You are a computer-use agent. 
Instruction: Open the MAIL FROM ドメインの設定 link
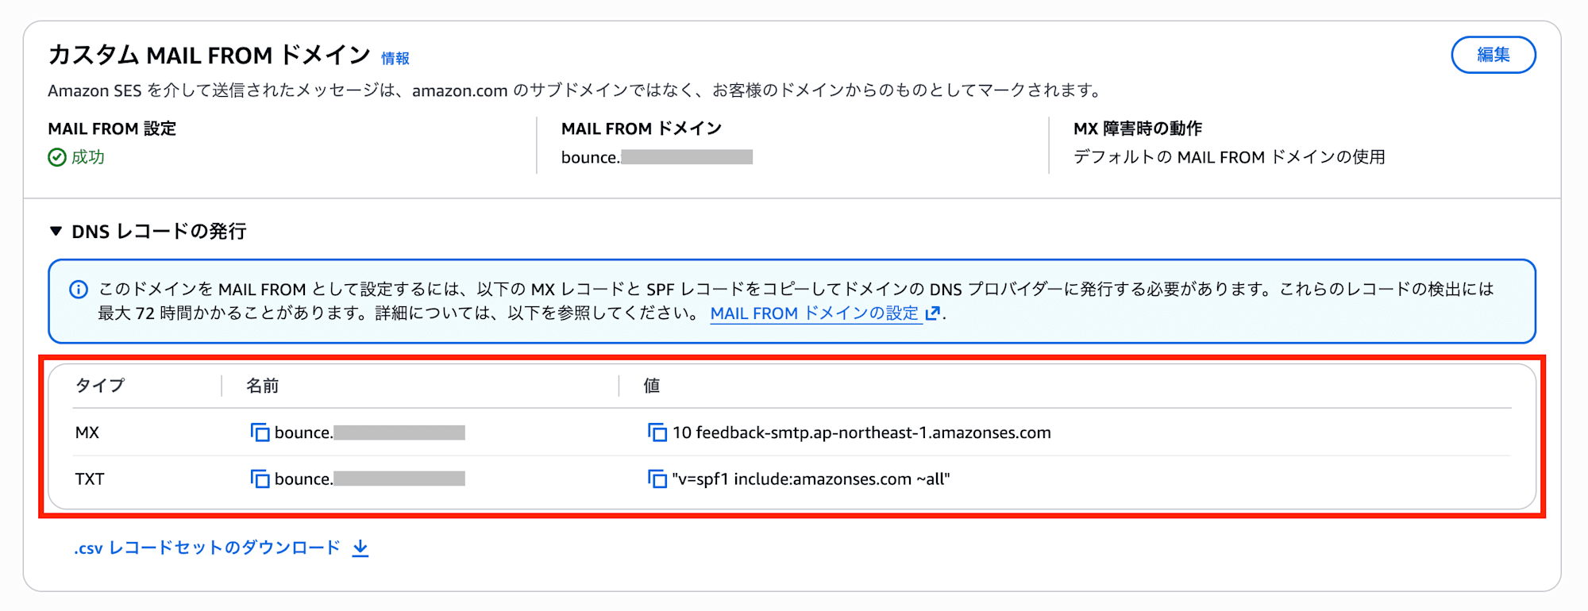pos(815,313)
